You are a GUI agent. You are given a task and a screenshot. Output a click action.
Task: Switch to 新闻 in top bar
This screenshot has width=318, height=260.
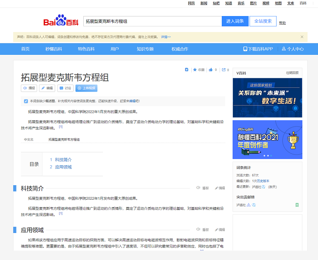point(204,3)
